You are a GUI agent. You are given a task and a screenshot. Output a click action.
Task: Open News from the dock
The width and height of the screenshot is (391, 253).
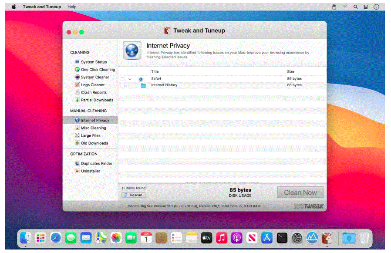pyautogui.click(x=252, y=238)
